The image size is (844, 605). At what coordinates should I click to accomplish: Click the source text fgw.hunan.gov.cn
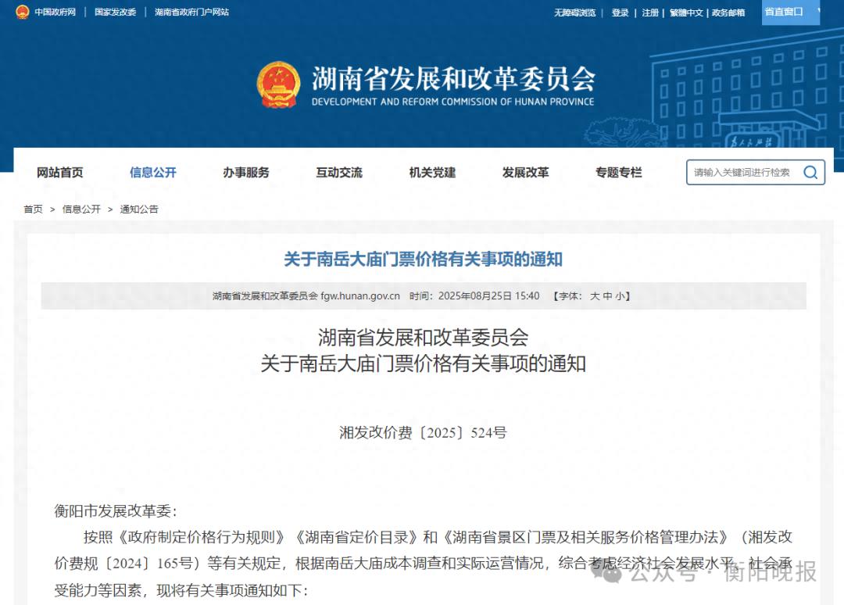tap(360, 296)
